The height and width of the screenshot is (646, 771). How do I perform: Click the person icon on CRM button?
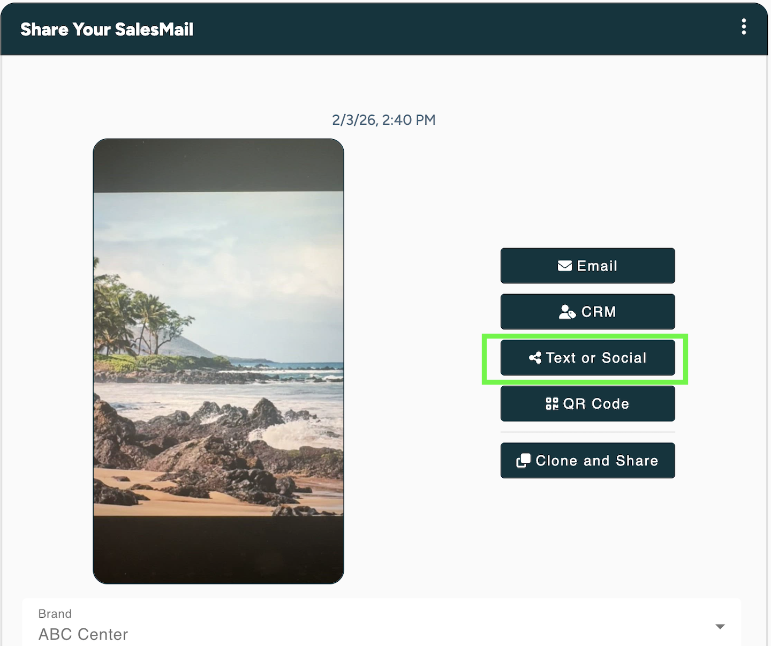[567, 312]
